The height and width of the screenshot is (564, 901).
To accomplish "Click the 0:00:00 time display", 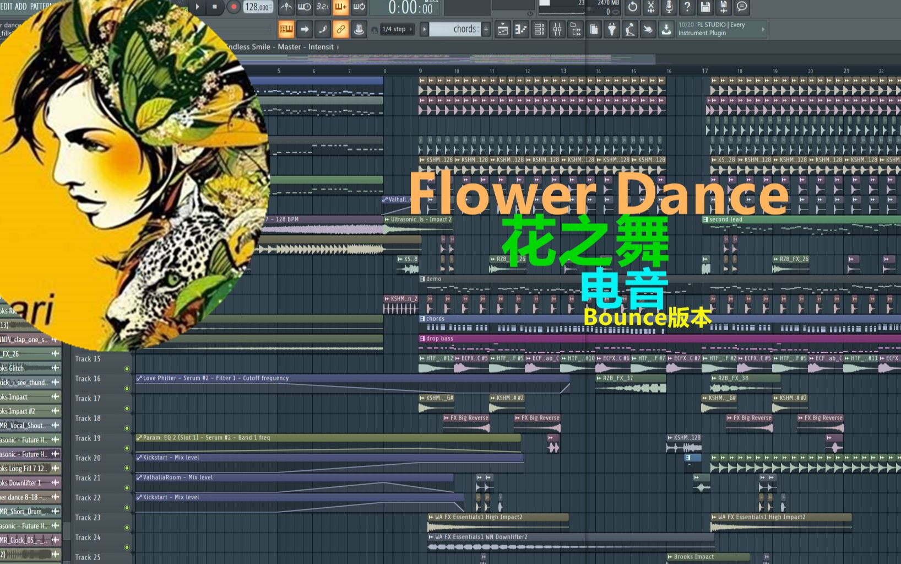I will coord(410,8).
